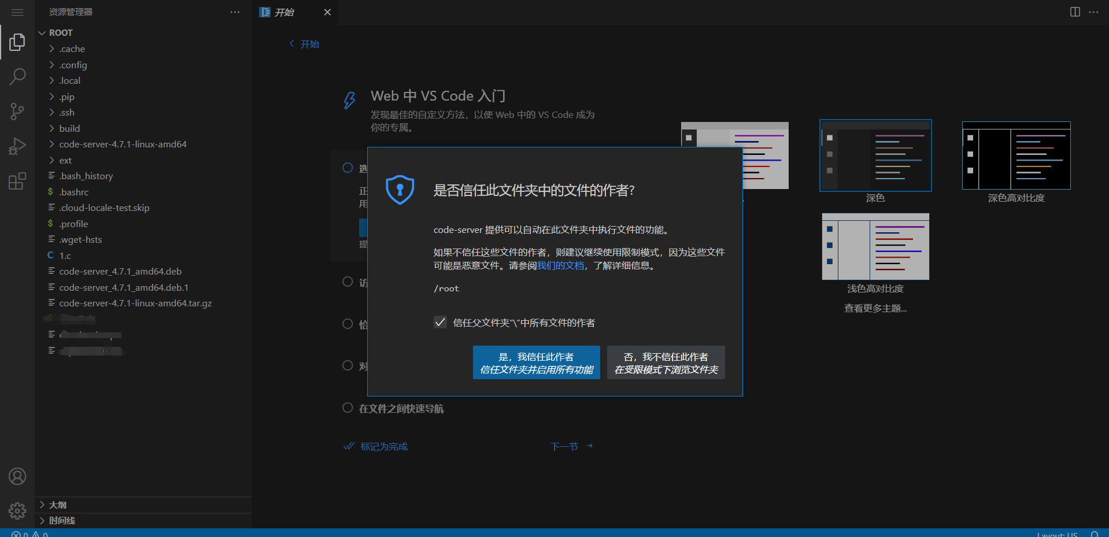Click 是，我信任此作者 button

[x=536, y=362]
